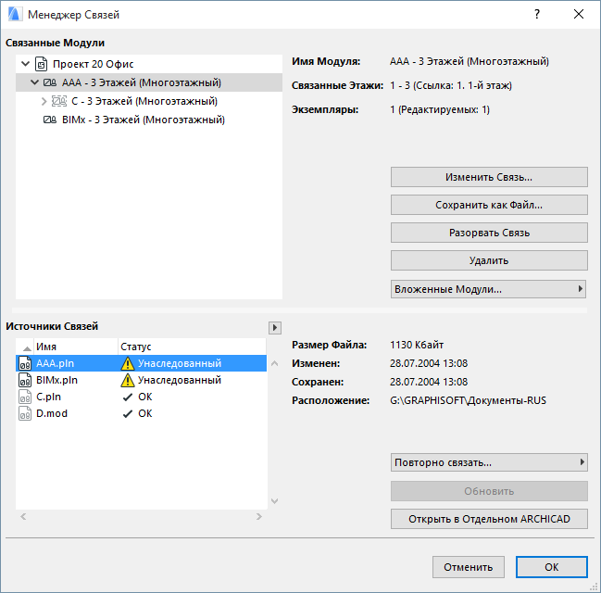601x593 pixels.
Task: Click the file icon of D.mod
Action: 25,413
